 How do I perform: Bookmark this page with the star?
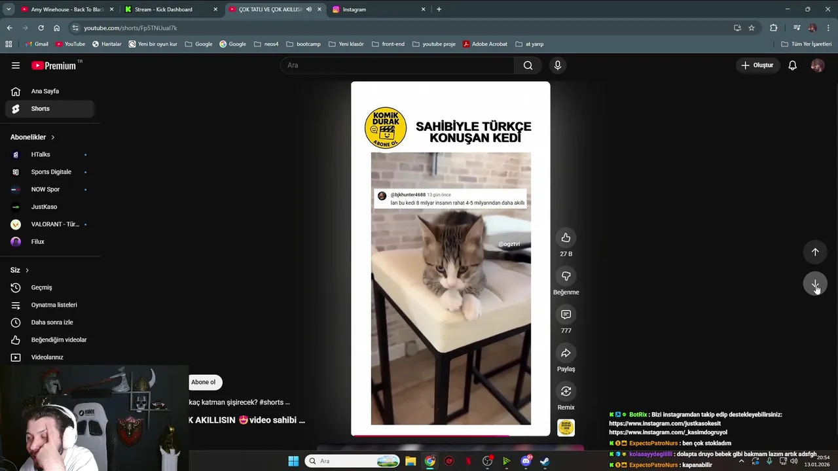tap(752, 28)
